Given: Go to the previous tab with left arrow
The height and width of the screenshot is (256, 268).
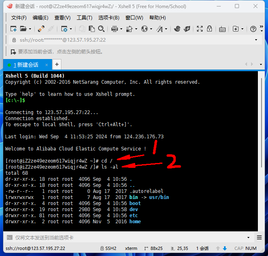Looking at the screenshot, I should pos(246,64).
